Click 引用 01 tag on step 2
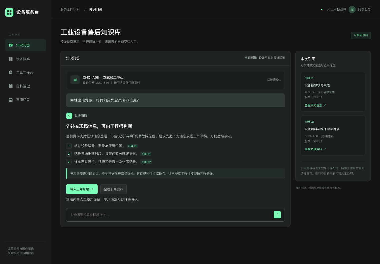Image resolution: width=380 pixels, height=264 pixels. tap(146, 154)
